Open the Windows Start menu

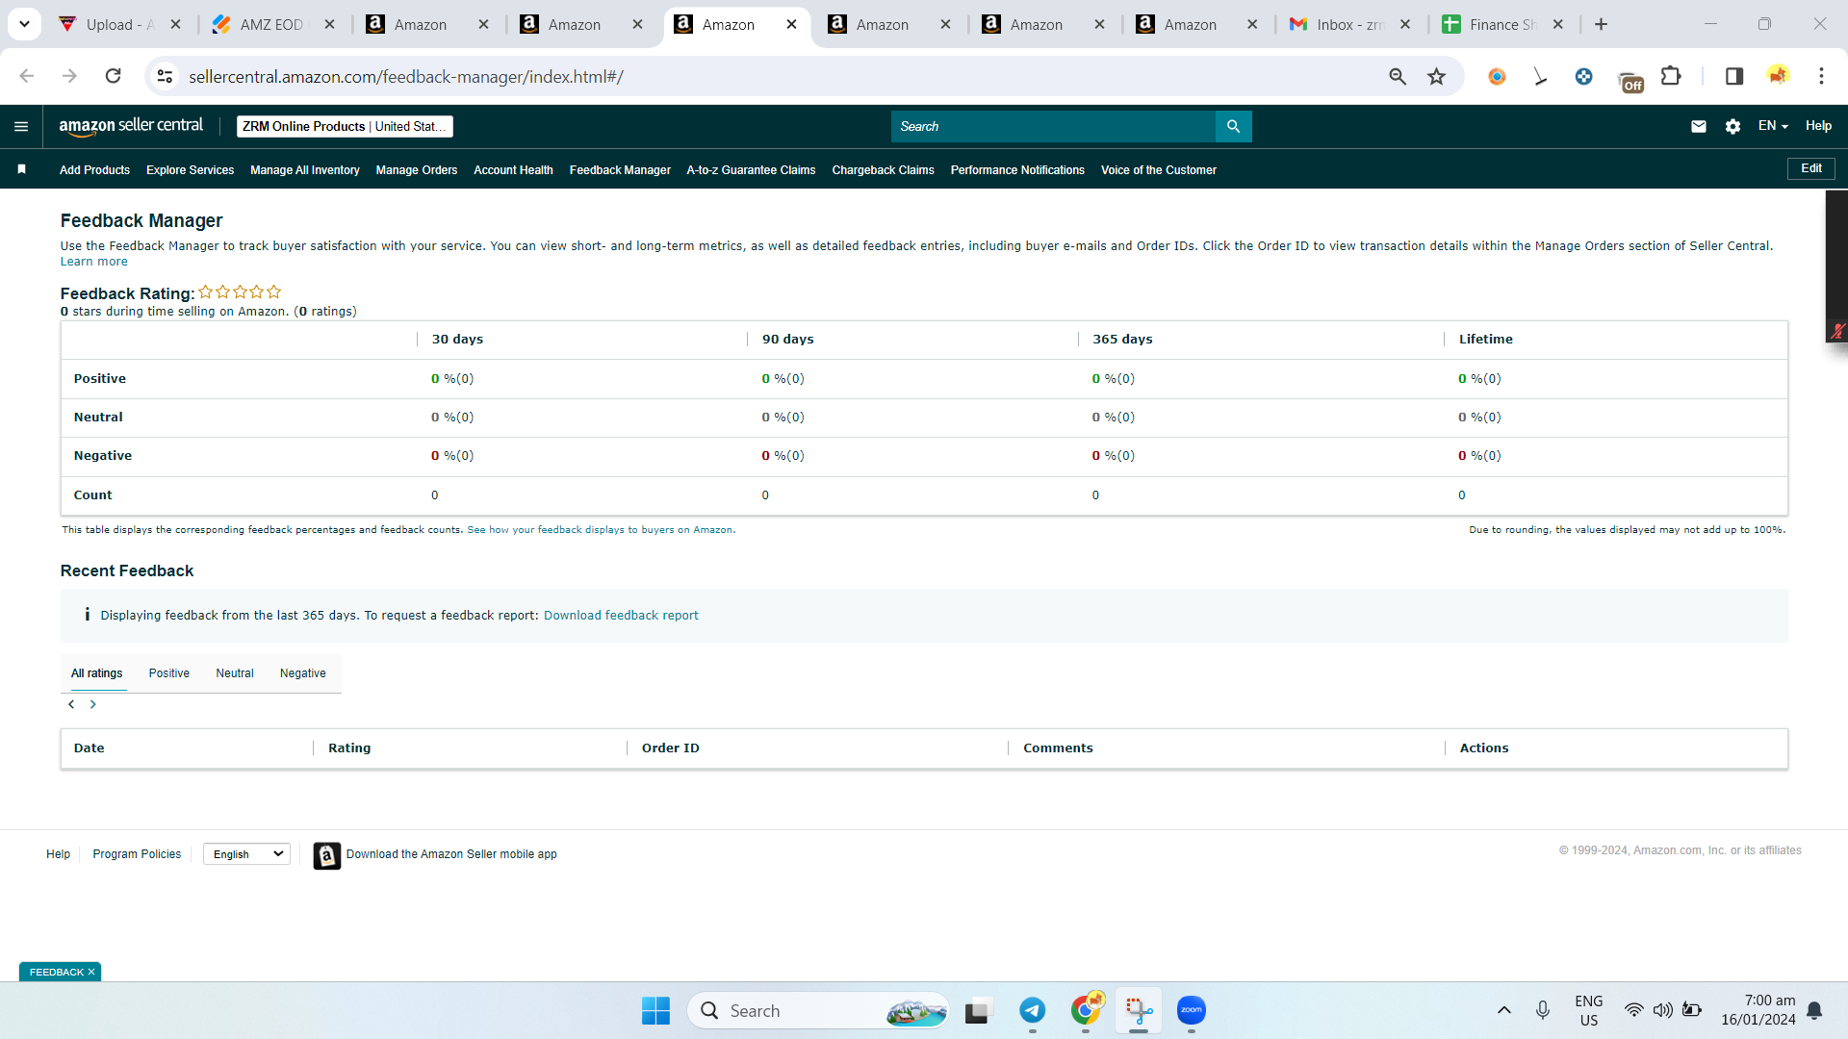tap(655, 1010)
